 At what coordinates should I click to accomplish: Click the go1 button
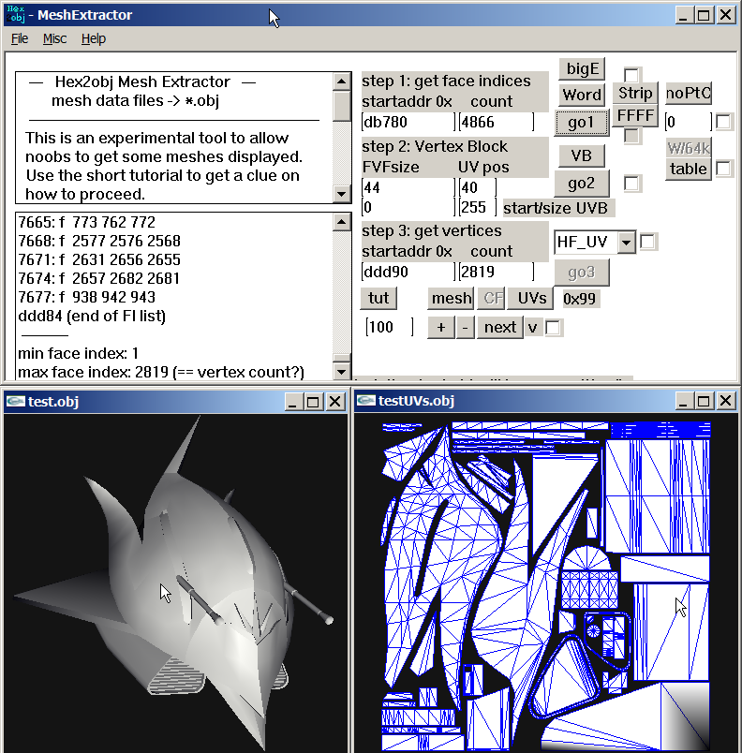pos(581,123)
